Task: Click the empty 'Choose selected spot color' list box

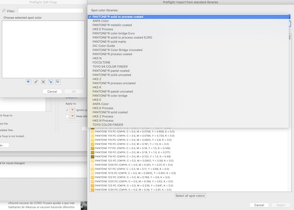Action: click(x=43, y=50)
